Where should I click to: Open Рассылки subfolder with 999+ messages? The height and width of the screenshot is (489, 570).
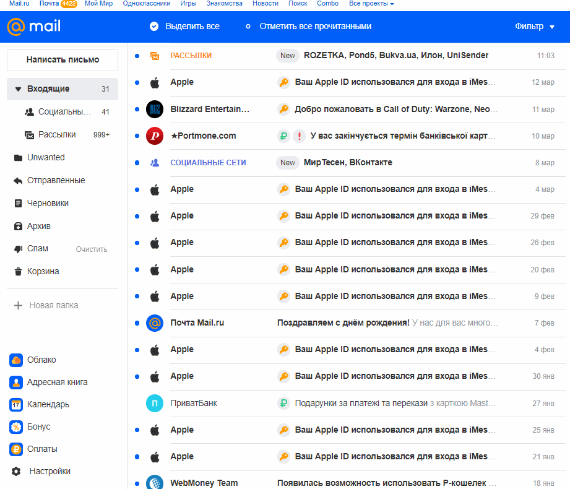pos(63,135)
